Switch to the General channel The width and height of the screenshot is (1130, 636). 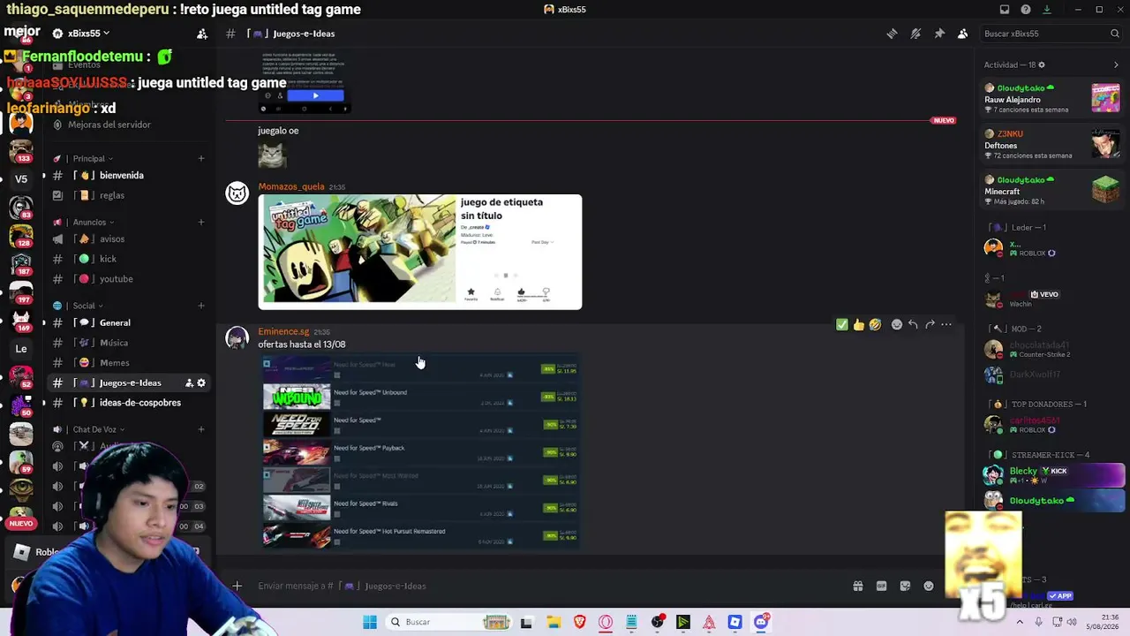[x=129, y=322]
